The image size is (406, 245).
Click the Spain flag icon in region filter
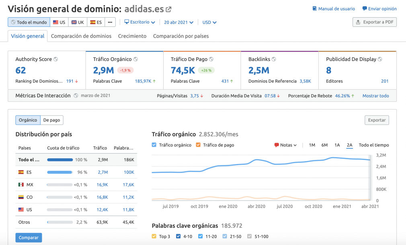pos(93,22)
